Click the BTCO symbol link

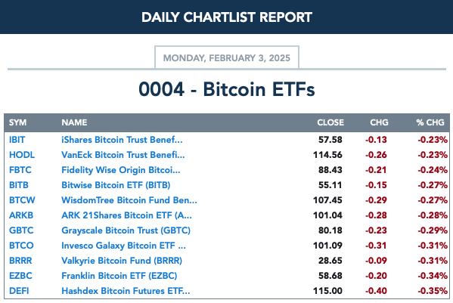tap(21, 246)
